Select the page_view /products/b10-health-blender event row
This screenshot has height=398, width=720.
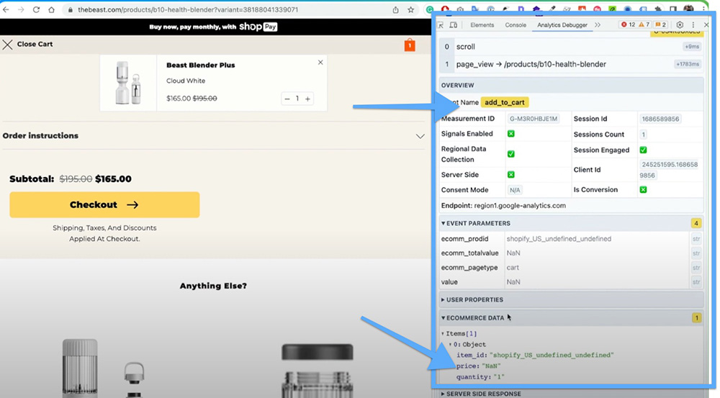[571, 64]
